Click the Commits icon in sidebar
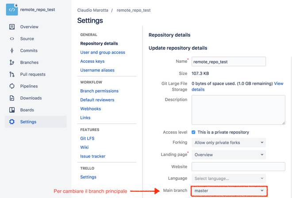292x198 pixels. coord(12,51)
